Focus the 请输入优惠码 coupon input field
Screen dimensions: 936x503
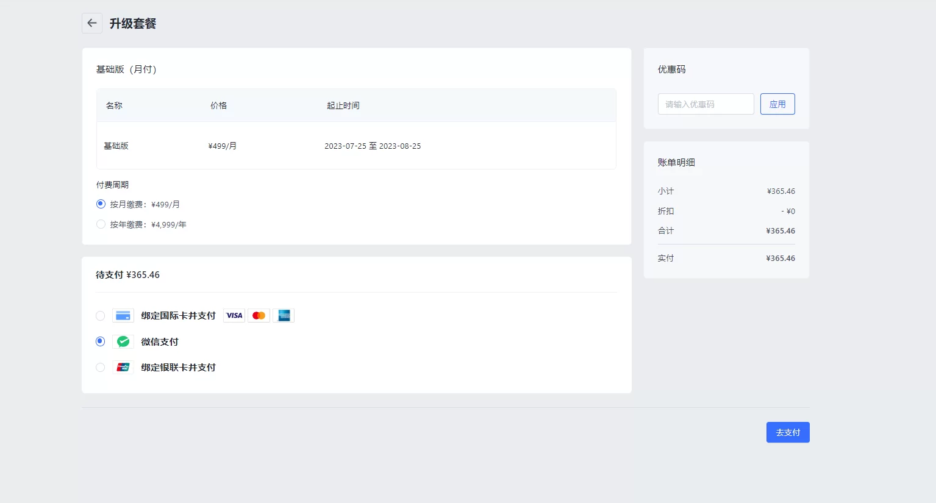coord(706,104)
